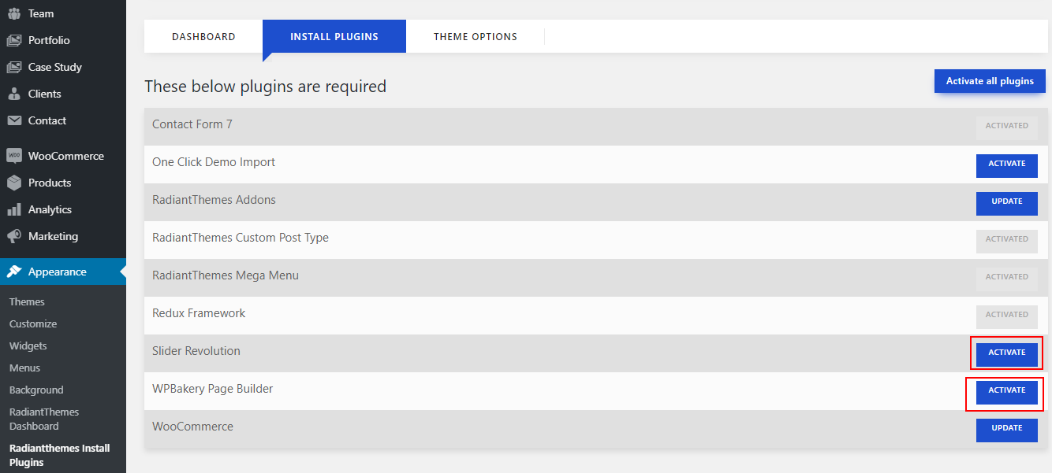
Task: Click the Marketing megaphone icon
Action: click(14, 236)
